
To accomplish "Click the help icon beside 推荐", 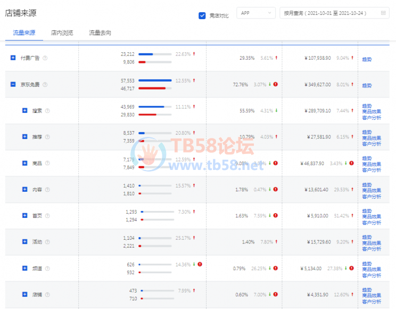I will coord(47,137).
